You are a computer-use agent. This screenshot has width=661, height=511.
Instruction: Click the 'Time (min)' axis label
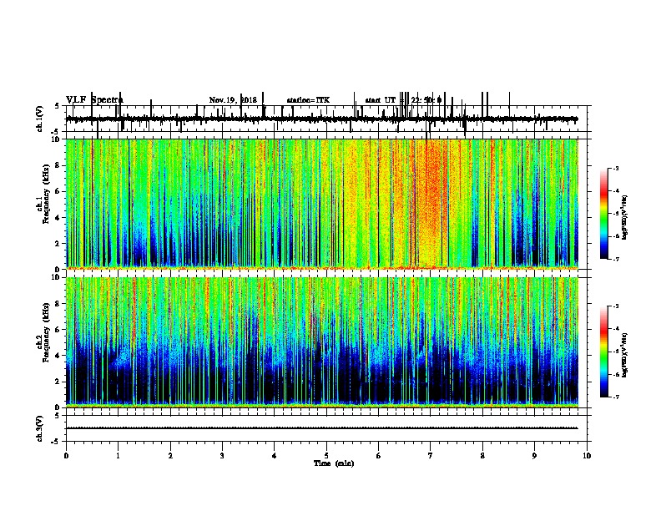tap(334, 463)
